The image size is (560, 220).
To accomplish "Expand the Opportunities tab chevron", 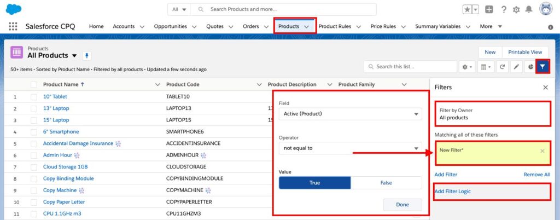I will 194,27.
